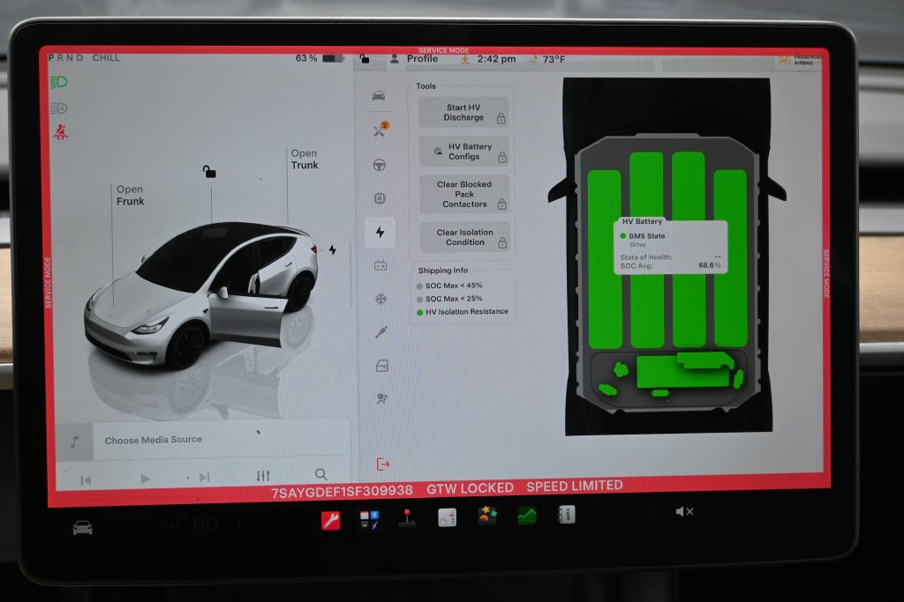Choose Media Source in media player
Viewport: 904px width, 602px height.
[x=154, y=440]
